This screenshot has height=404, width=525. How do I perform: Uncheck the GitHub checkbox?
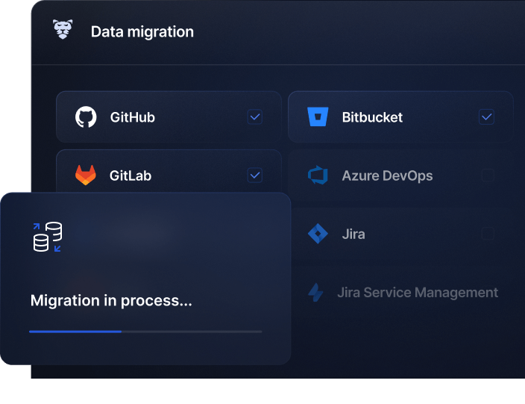[x=255, y=117]
